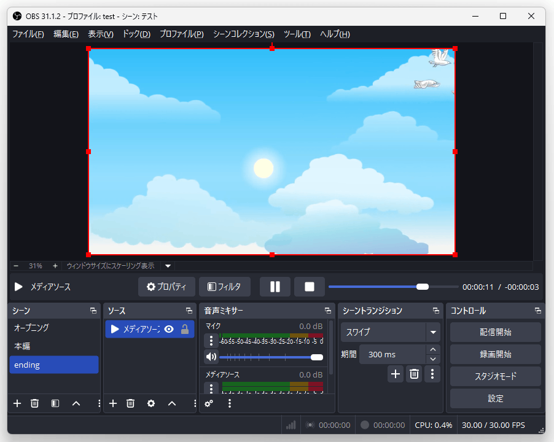Add a new scene with plus icon
554x442 pixels.
pos(17,403)
